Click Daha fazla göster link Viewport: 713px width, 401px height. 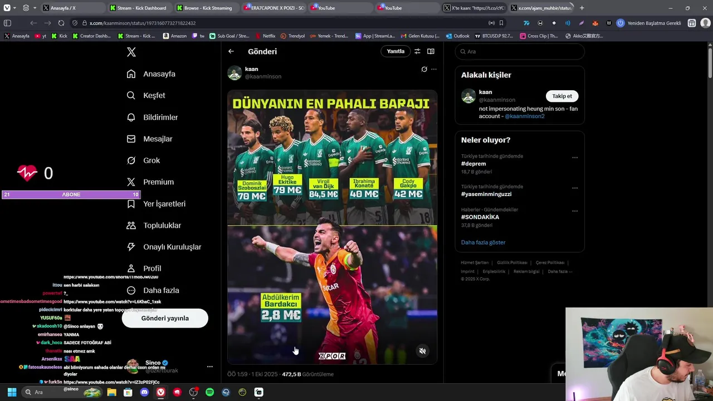(483, 242)
